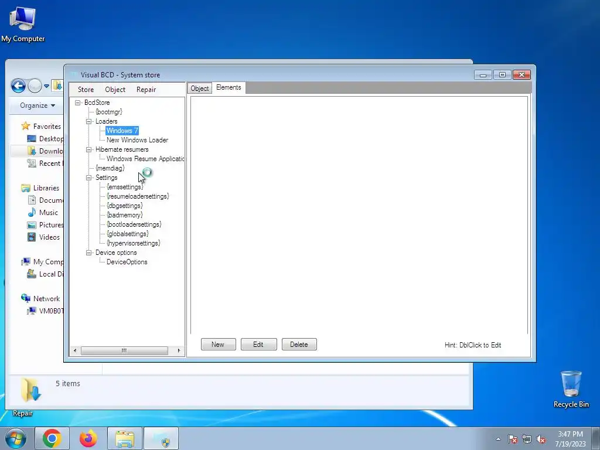Click the tree scrollbar left arrow
This screenshot has height=450, width=600.
click(75, 350)
